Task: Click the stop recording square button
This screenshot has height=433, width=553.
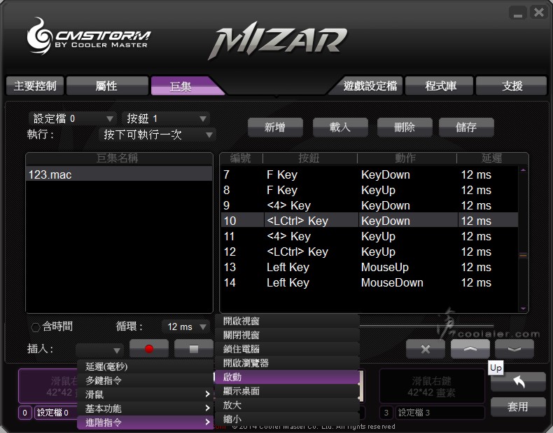Action: pyautogui.click(x=194, y=349)
